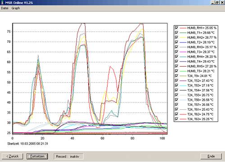The width and height of the screenshot is (225, 162).
Task: Toggle the HUM8, T2 series checkbox
Action: pyautogui.click(x=176, y=42)
